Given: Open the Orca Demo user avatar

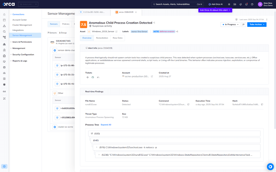Looking at the screenshot, I should tap(260, 4).
